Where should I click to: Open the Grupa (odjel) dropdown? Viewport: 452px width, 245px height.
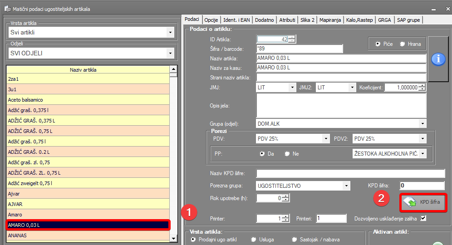click(423, 123)
